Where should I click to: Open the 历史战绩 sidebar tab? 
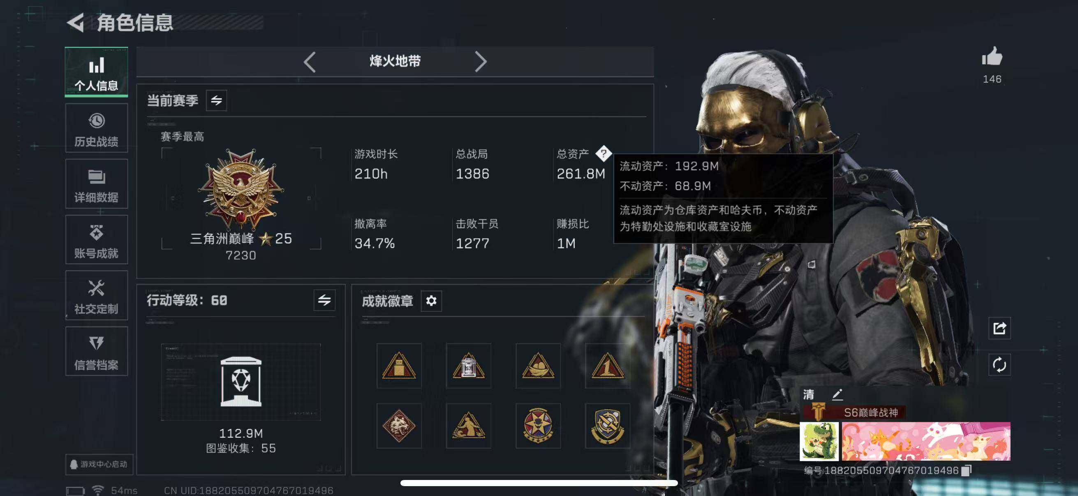pos(96,128)
